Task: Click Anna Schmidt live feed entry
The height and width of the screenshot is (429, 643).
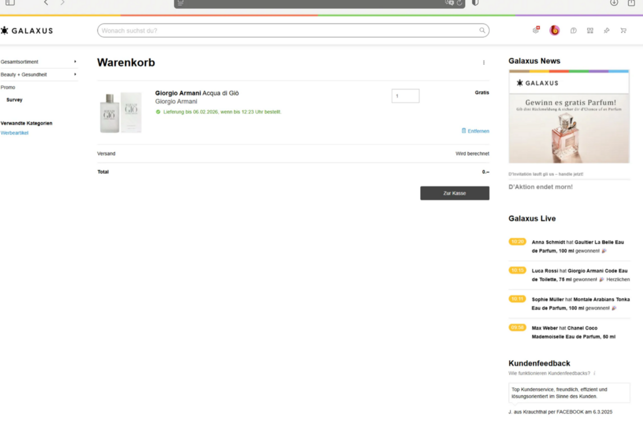Action: (570, 247)
